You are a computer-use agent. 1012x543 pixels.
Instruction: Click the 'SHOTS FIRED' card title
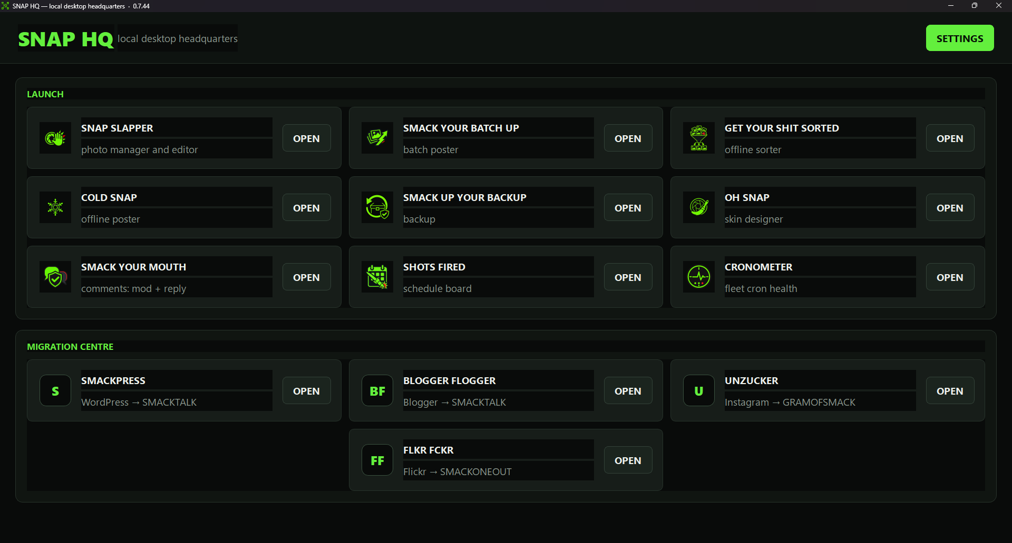434,267
